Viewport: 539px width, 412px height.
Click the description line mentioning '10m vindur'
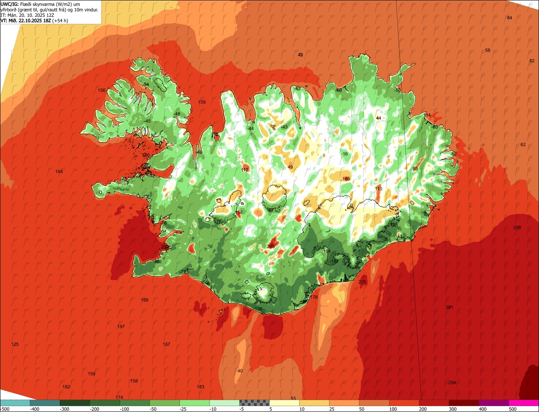click(50, 9)
